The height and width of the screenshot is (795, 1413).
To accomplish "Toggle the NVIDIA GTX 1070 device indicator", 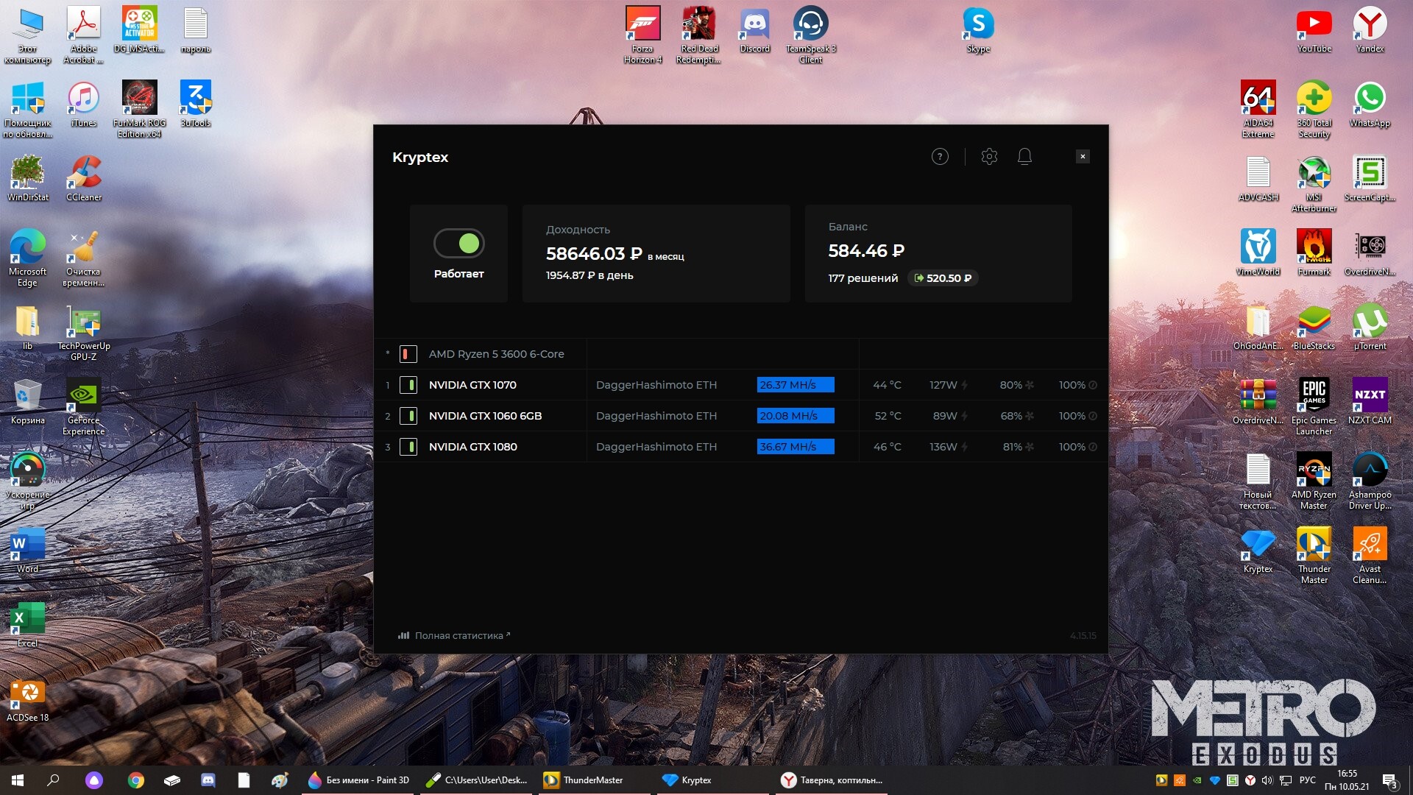I will pos(408,385).
